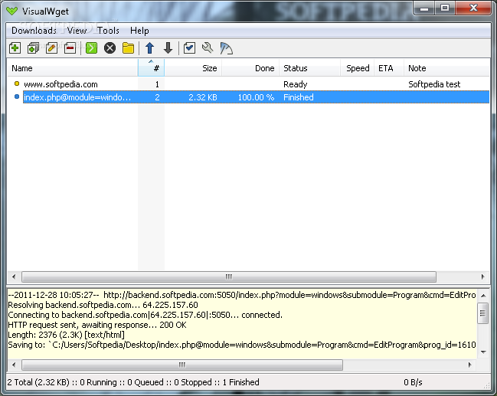Click the status bar summary '2 Total (2.32 KB)'
This screenshot has height=396, width=497.
38,382
